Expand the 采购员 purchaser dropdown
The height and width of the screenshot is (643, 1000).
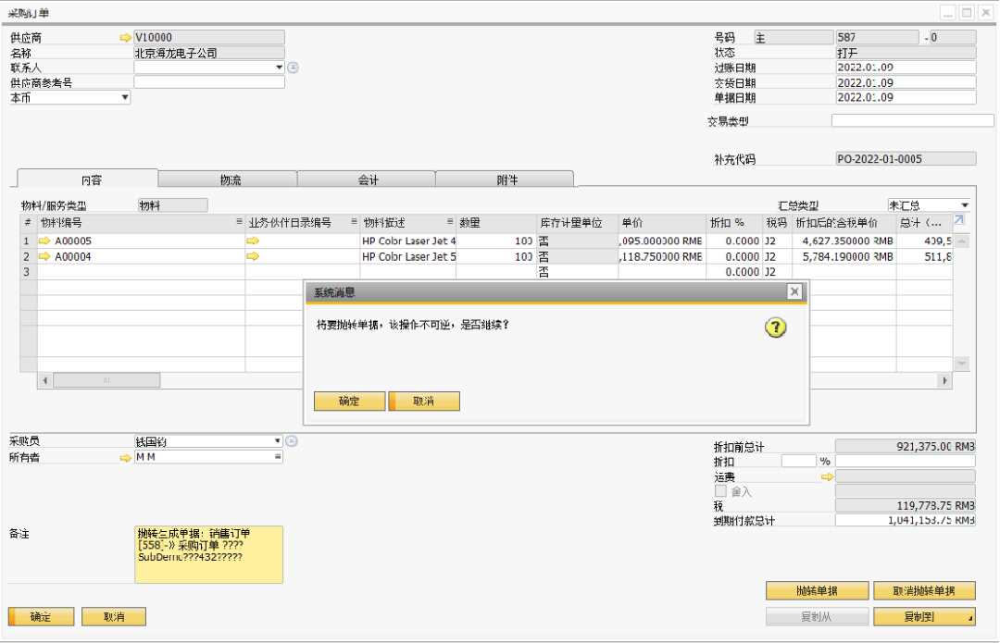(277, 441)
